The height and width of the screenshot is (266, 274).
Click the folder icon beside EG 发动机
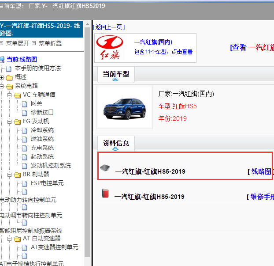coord(17,122)
